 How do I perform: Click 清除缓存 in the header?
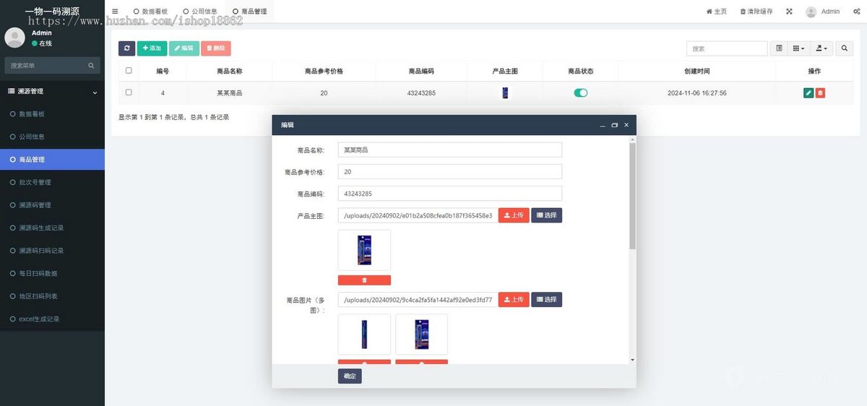coord(756,12)
